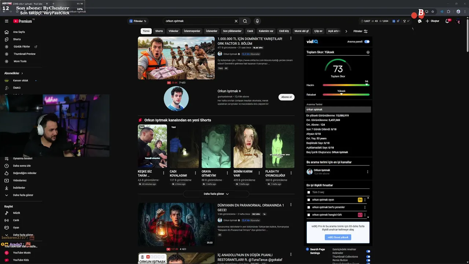Toggle the Arama paneli switch
Image resolution: width=469 pixels, height=264 pixels.
[x=367, y=42]
